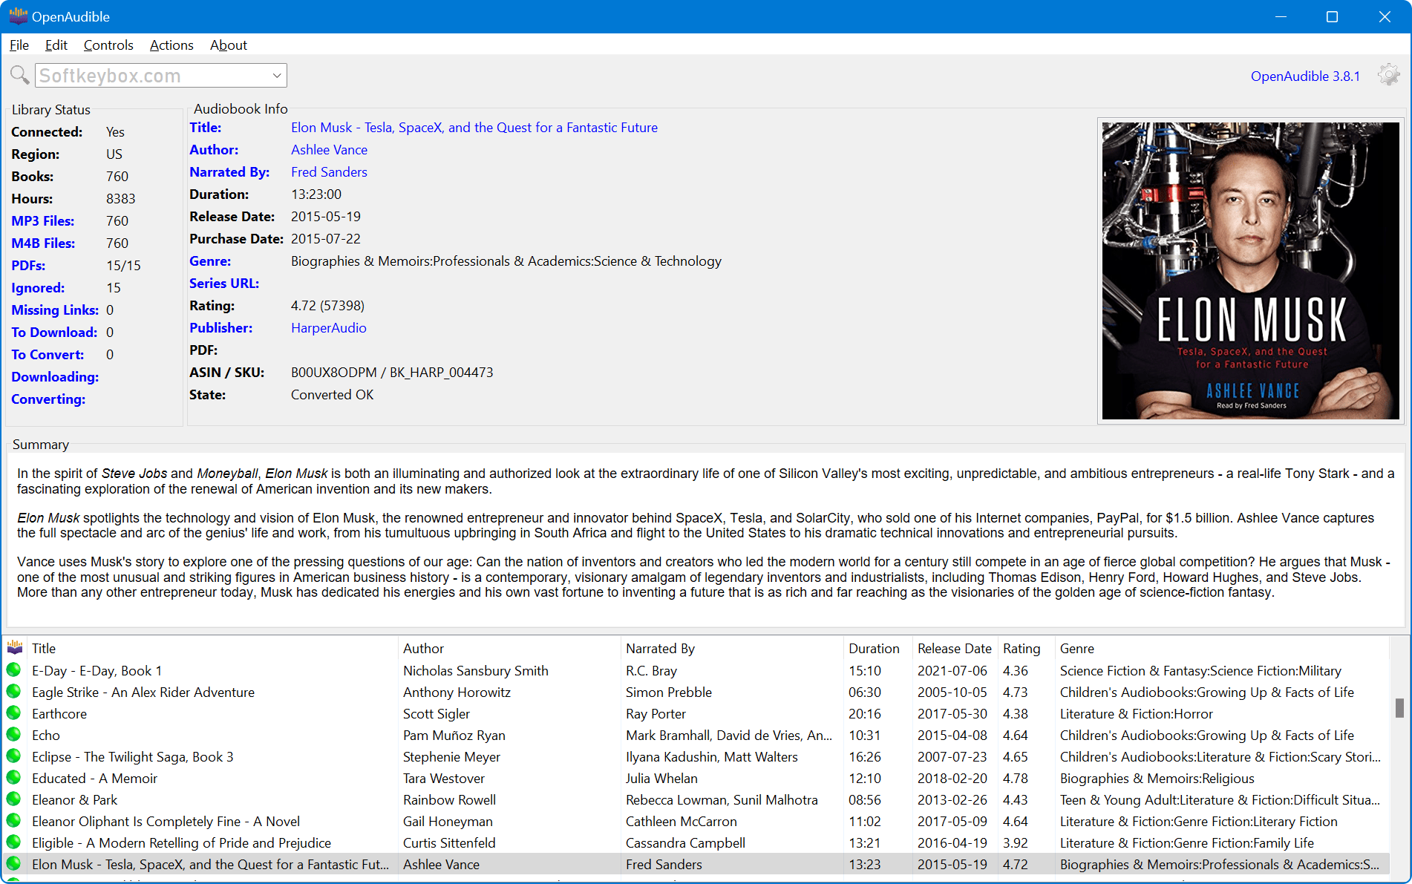The height and width of the screenshot is (884, 1412).
Task: Click the OpenAudible 3.8.1 version link
Action: pyautogui.click(x=1305, y=76)
